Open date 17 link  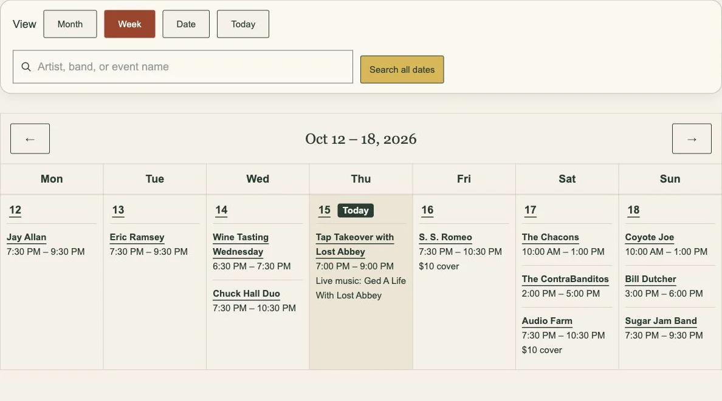[531, 210]
